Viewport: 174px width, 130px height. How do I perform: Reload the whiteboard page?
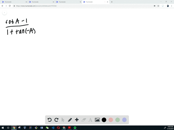(10, 6)
